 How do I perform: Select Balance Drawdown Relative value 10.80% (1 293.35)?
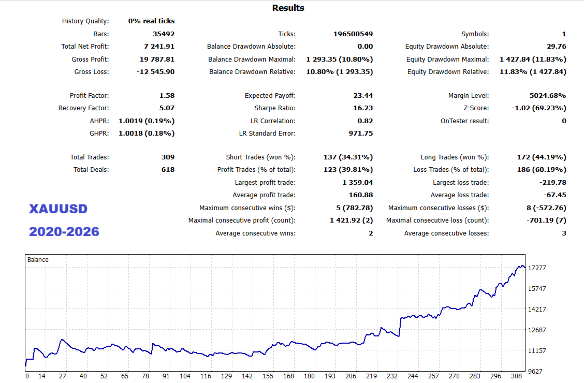tap(339, 72)
